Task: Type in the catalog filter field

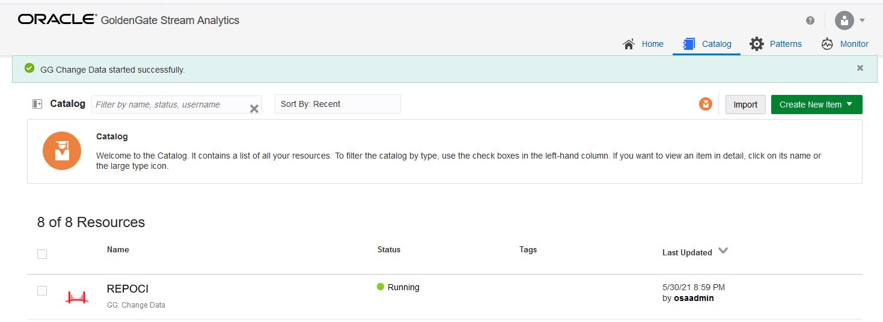Action: (x=170, y=105)
